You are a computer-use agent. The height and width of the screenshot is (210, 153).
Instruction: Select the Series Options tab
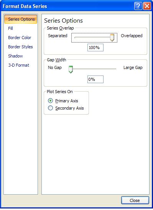tap(21, 19)
